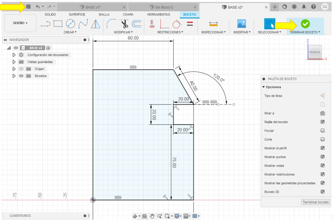The height and width of the screenshot is (222, 335).
Task: Apply the Equal constraint icon
Action: coord(190,24)
